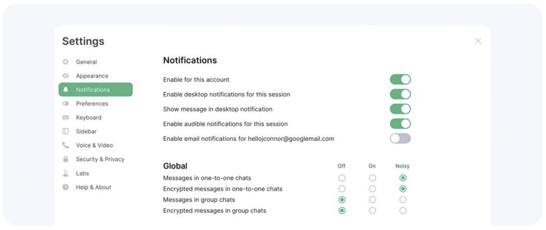Click the Help & About question icon
This screenshot has width=546, height=230.
click(x=66, y=187)
